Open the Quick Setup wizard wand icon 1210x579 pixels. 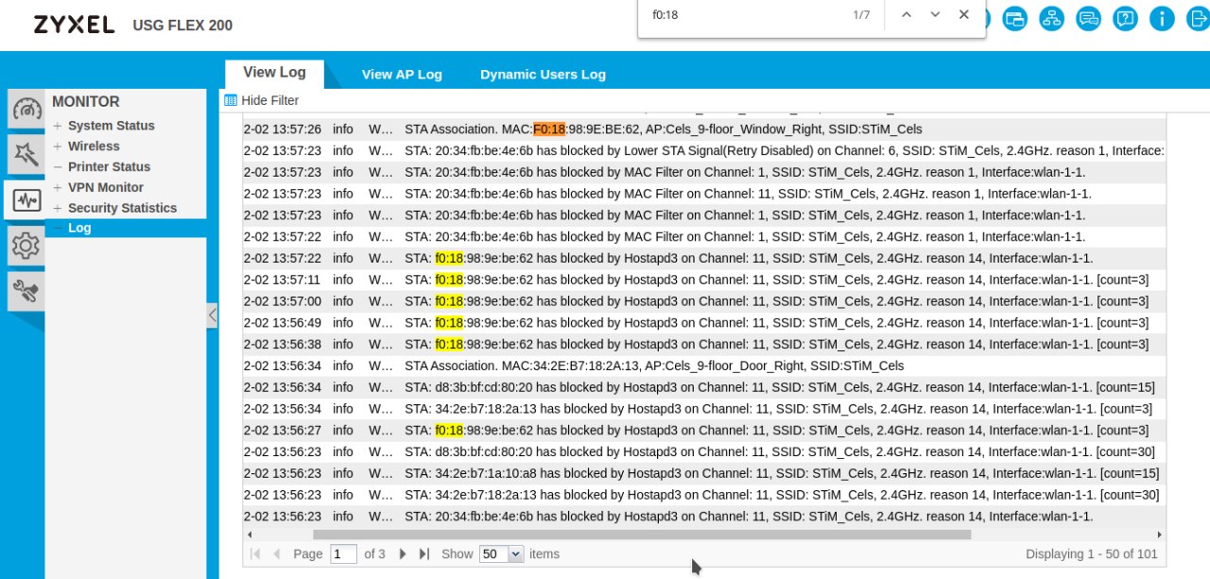tap(26, 154)
